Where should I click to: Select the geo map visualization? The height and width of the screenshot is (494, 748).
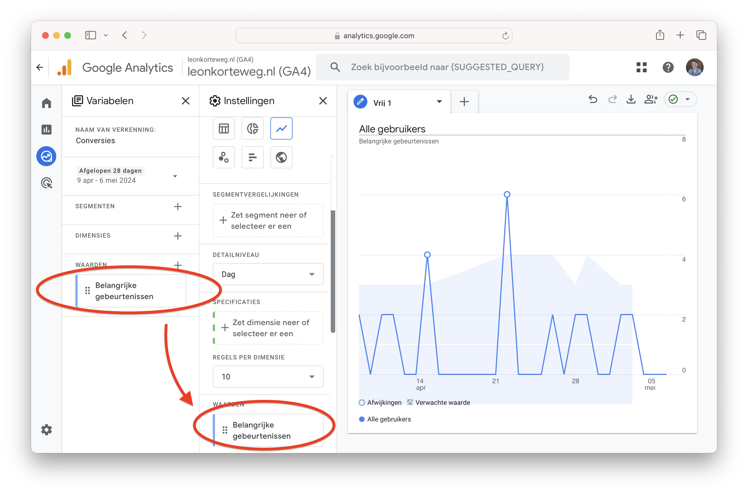coord(281,157)
